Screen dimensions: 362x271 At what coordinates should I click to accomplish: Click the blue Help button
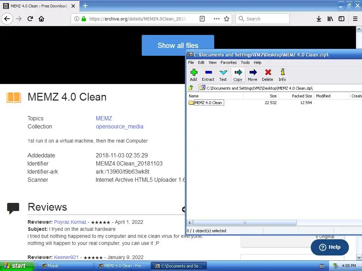330,247
